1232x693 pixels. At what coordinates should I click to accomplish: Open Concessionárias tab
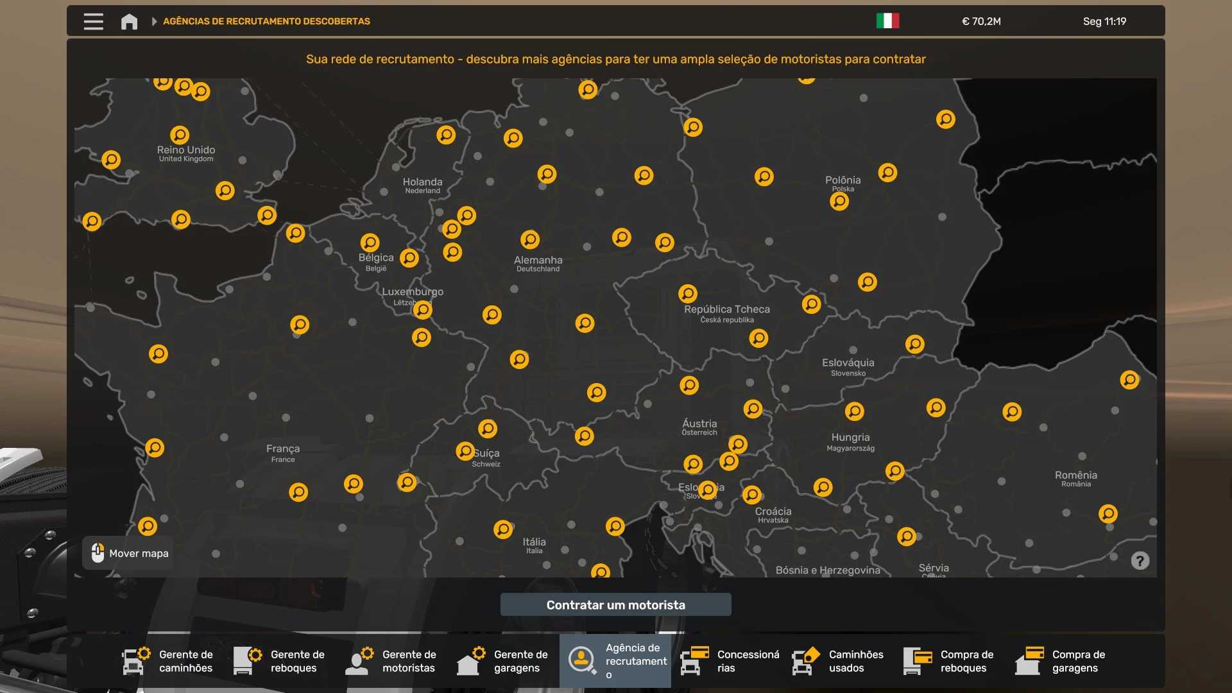click(x=727, y=661)
